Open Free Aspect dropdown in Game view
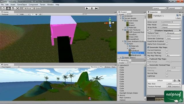184x104 pixels. pyautogui.click(x=10, y=67)
